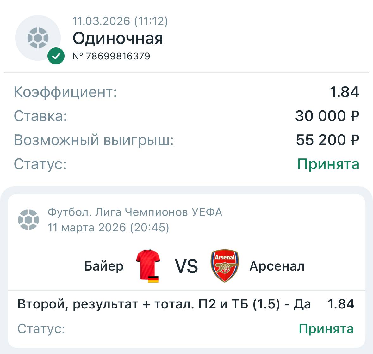Click the Принята status inside the event card
The image size is (373, 354).
[x=326, y=329]
